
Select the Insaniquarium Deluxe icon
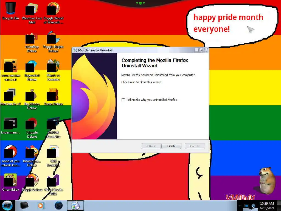pyautogui.click(x=32, y=156)
